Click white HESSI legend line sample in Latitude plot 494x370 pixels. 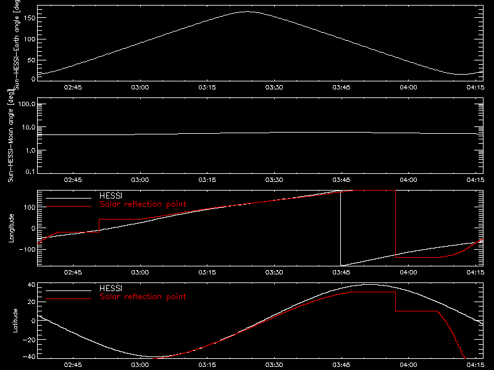click(x=69, y=290)
